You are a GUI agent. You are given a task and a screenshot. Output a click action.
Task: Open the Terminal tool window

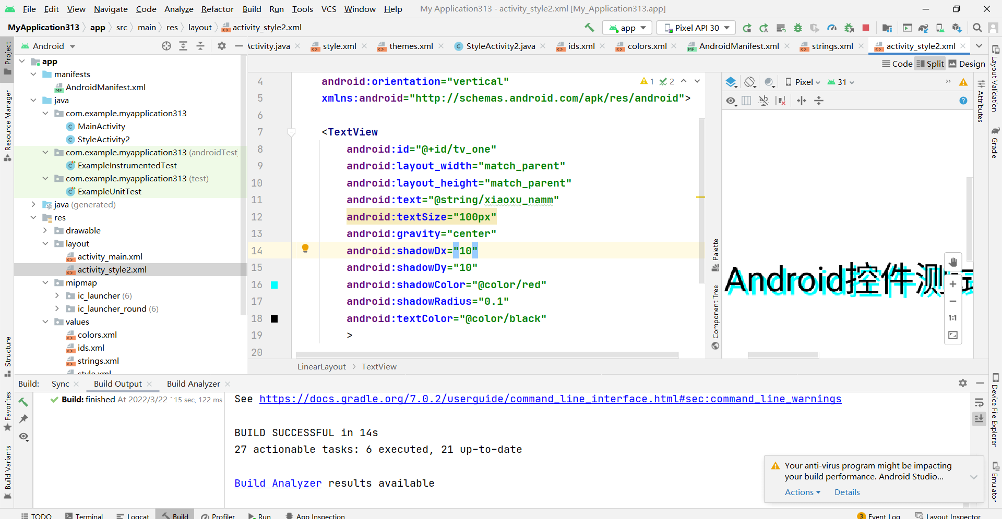coord(83,516)
